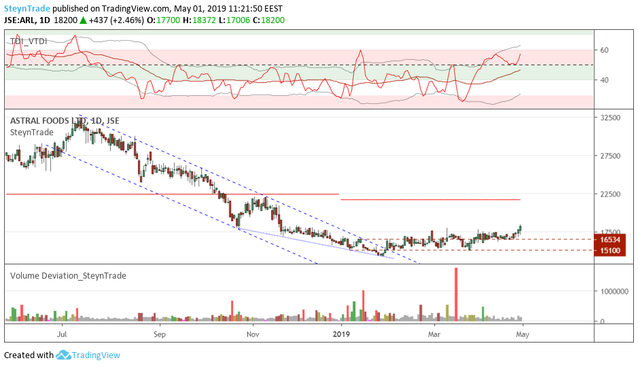Click the high value H:18372
Screen dimensions: 638x367
(x=199, y=20)
